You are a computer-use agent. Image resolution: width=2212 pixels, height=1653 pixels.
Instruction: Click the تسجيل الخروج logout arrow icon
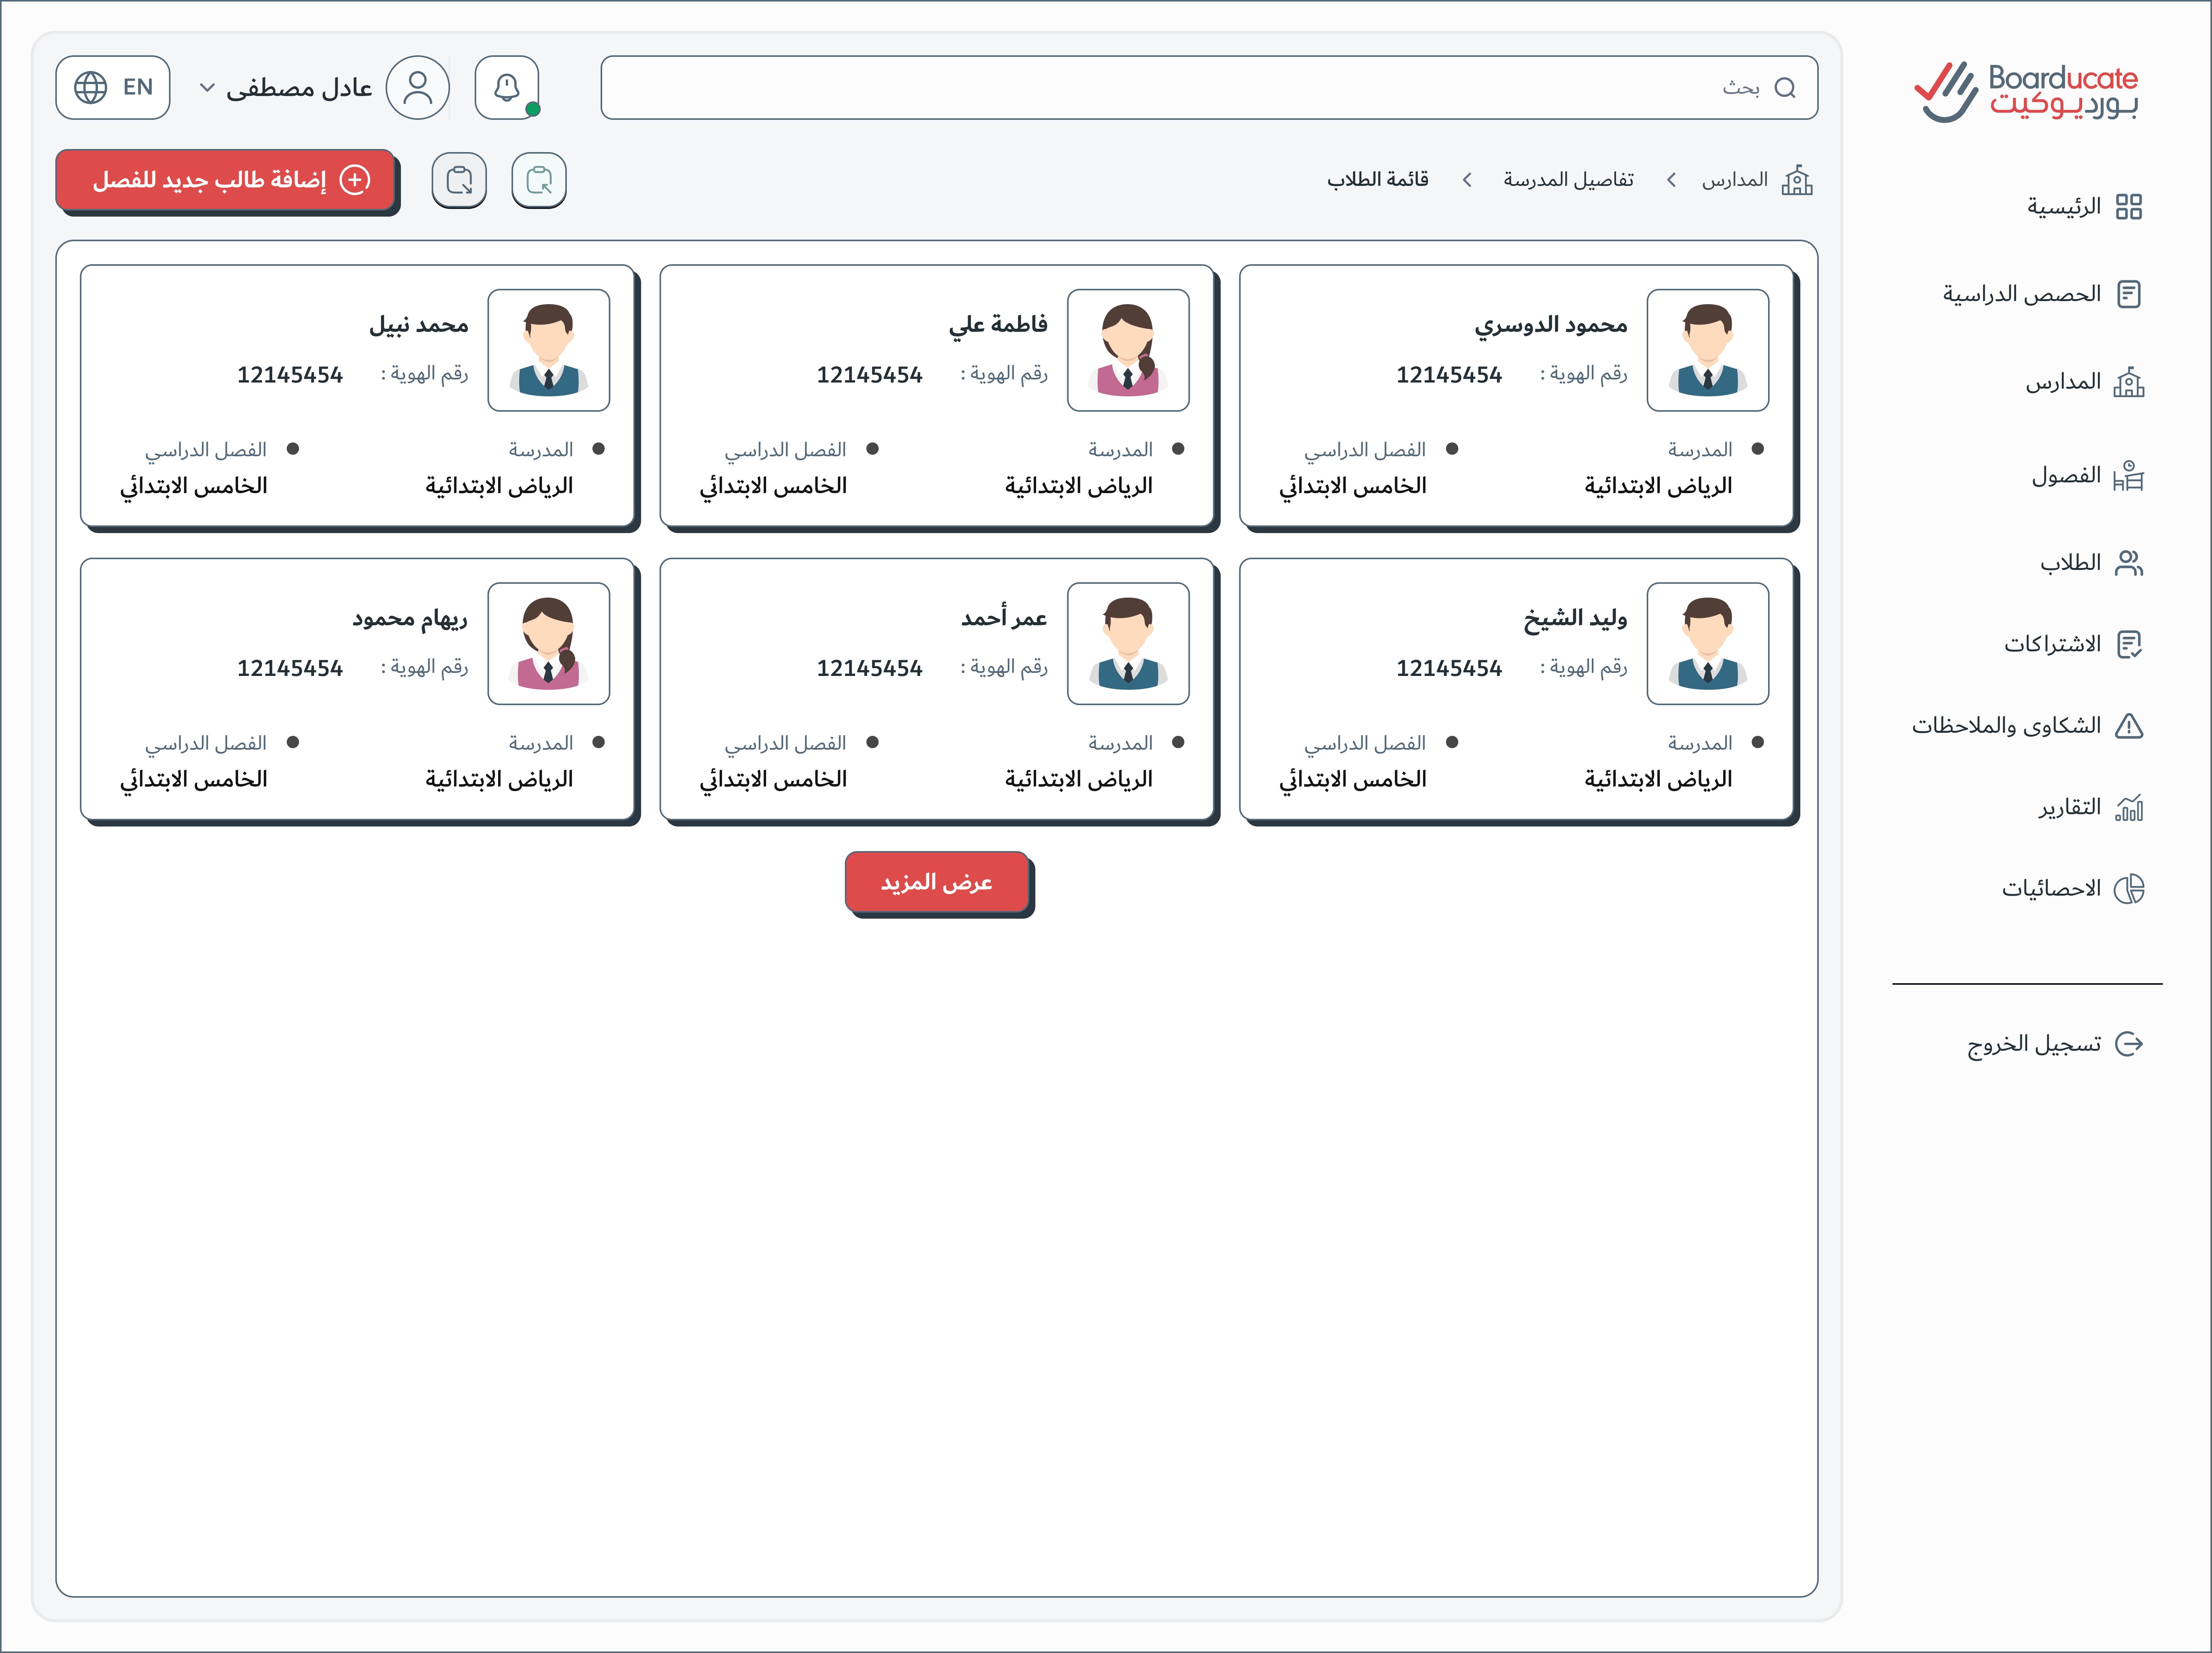click(x=2129, y=1044)
